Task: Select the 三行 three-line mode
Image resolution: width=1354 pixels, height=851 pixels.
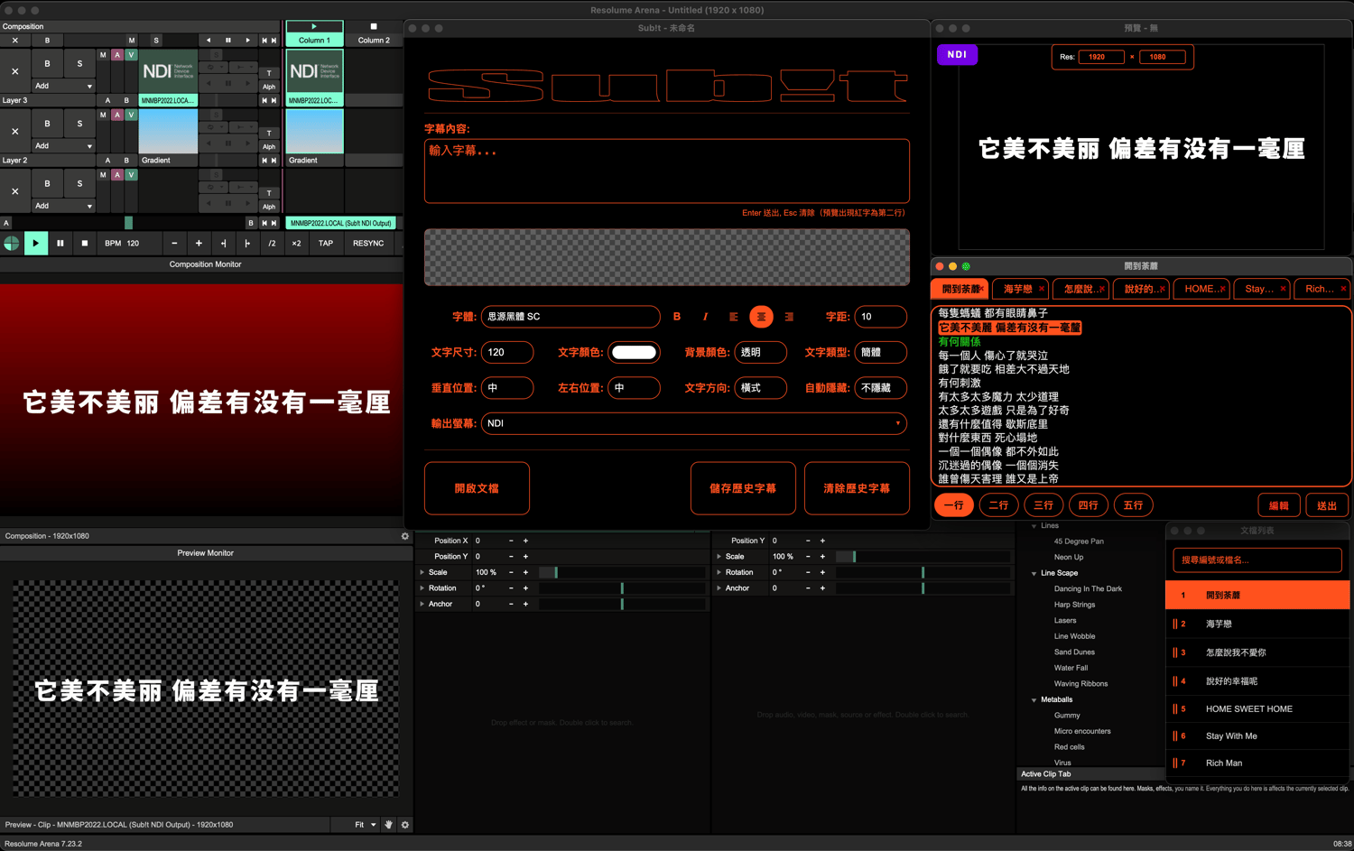Action: [1043, 505]
